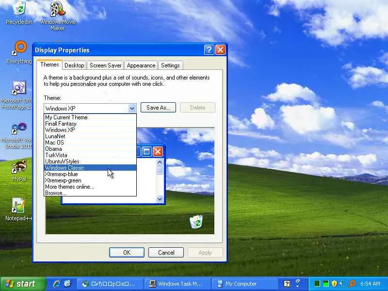Select the Notepad++ desktop shortcut

19,209
